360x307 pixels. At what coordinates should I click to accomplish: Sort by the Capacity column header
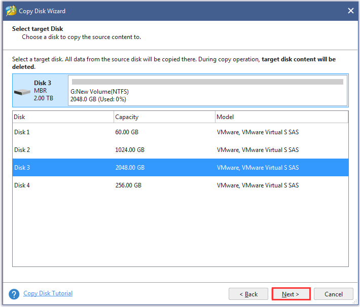click(x=164, y=117)
